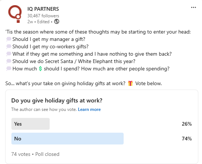This screenshot has height=164, width=202.
Task: Click the green dollar sign emoji
Action: tap(40, 69)
